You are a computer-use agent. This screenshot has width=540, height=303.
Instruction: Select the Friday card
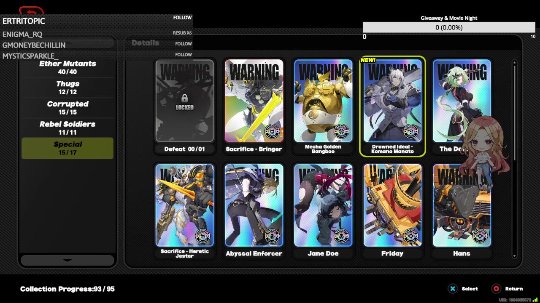[x=392, y=211]
